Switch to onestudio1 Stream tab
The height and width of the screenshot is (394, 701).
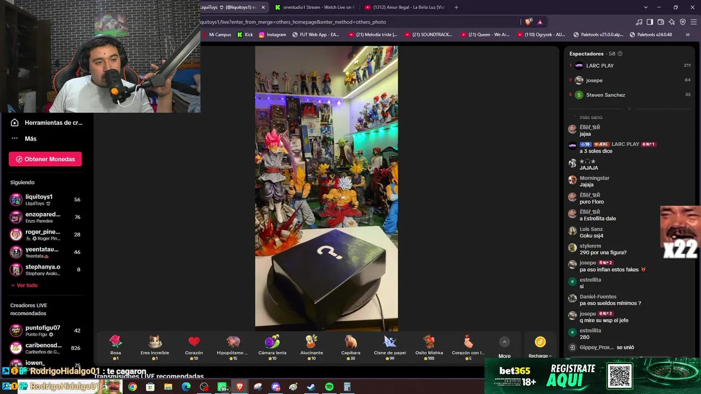click(314, 7)
